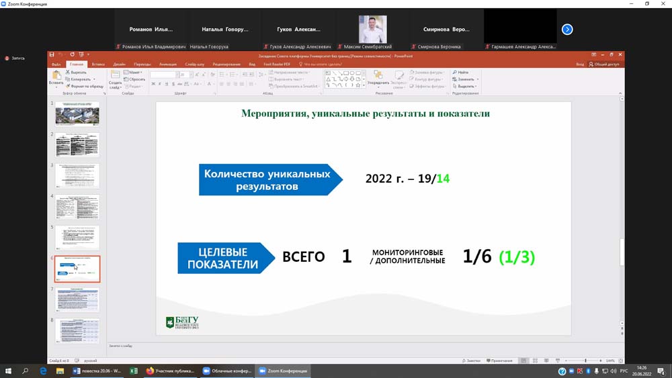
Task: Select the star shape in shapes gallery
Action: coord(358,85)
